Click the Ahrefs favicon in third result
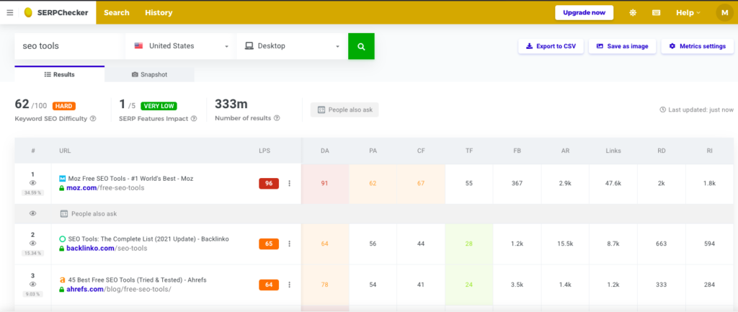 click(62, 280)
